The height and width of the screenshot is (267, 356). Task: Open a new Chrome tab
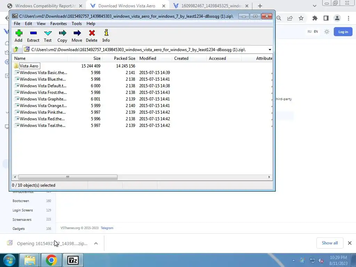point(260,6)
